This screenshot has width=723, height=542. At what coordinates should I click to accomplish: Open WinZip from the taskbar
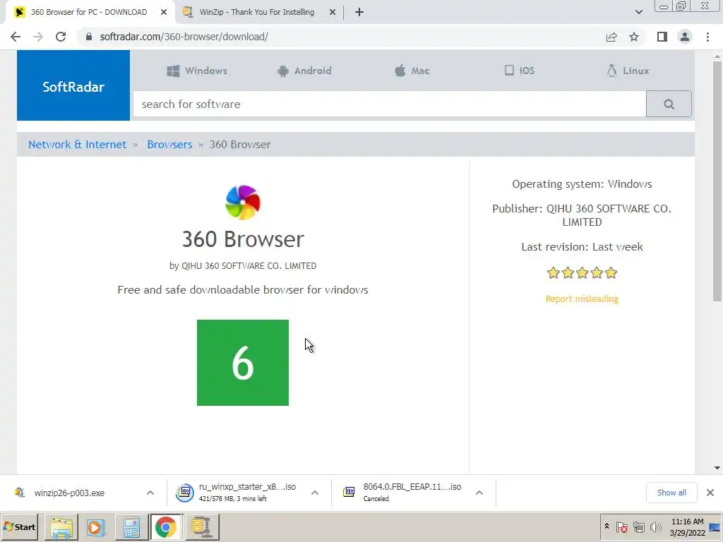[x=201, y=527]
